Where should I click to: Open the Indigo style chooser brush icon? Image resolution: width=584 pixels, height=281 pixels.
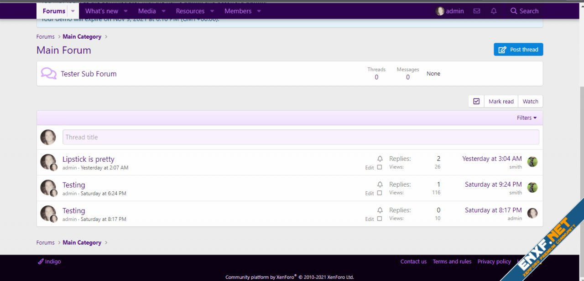click(41, 261)
